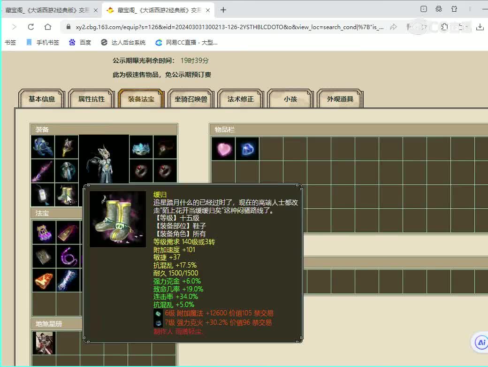488x367 pixels.
Task: Click the large boots image in tooltip
Action: click(x=118, y=219)
